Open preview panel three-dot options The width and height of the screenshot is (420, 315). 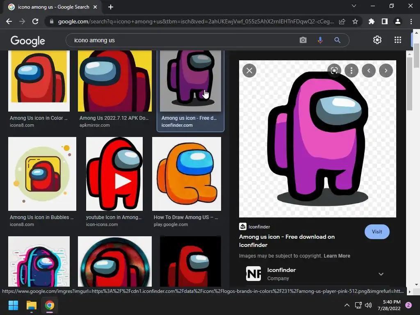[352, 71]
